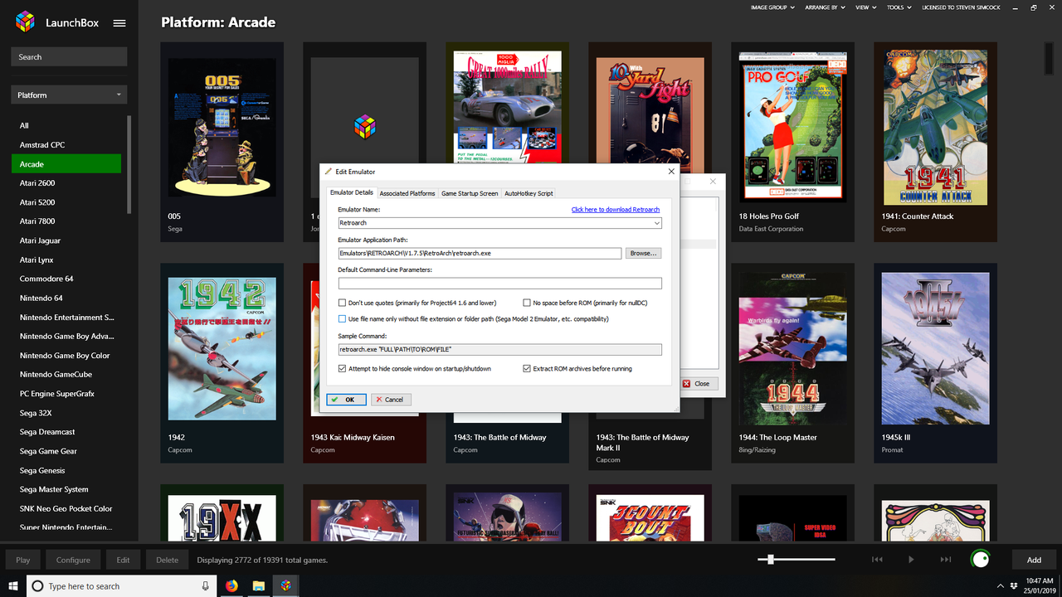Viewport: 1062px width, 597px height.
Task: Toggle No space before ROM checkbox
Action: point(527,303)
